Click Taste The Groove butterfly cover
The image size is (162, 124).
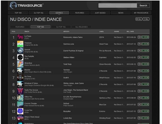[20, 91]
